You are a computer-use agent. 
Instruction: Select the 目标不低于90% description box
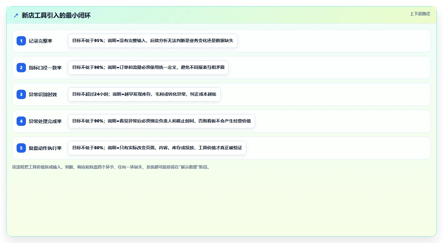point(161,121)
